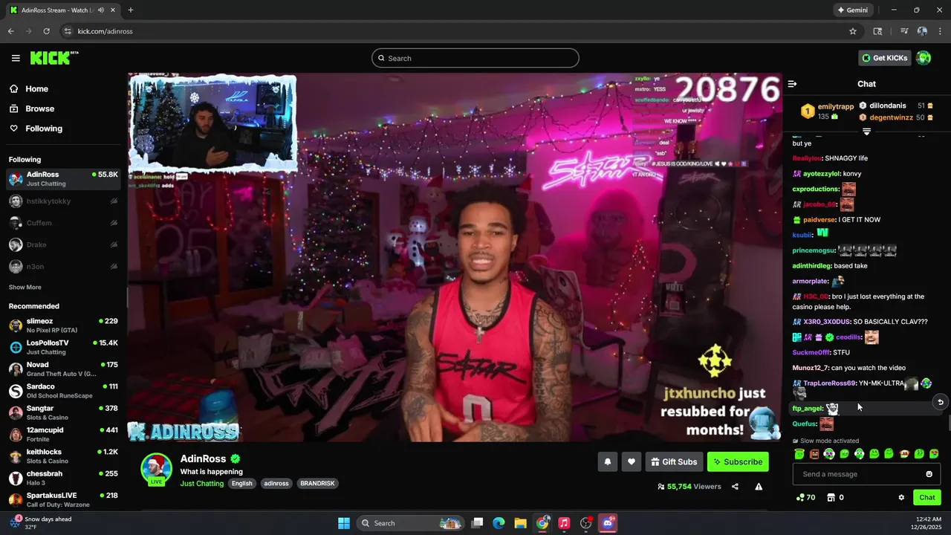Select the adinross tag
951x535 pixels.
point(276,483)
